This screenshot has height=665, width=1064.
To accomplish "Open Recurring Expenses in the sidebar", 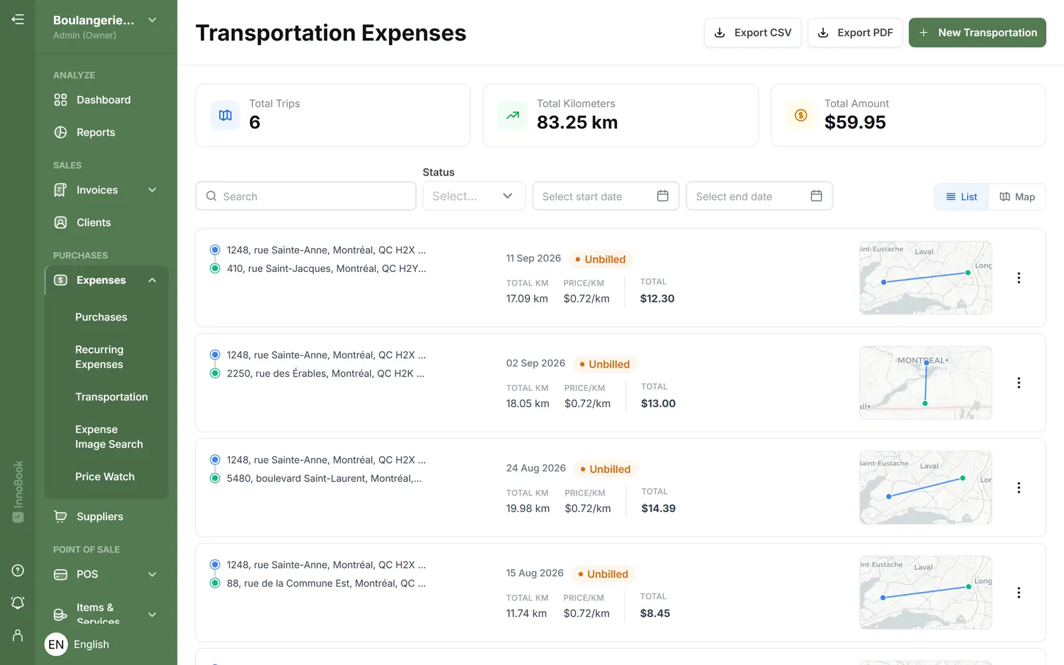I will click(100, 357).
